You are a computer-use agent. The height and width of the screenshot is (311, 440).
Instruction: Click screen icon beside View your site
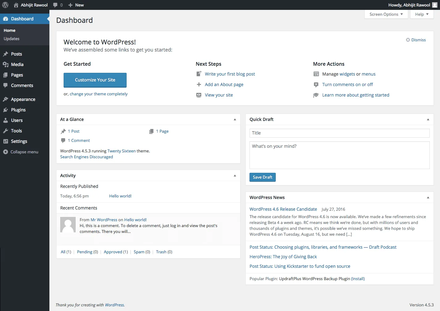click(x=199, y=95)
